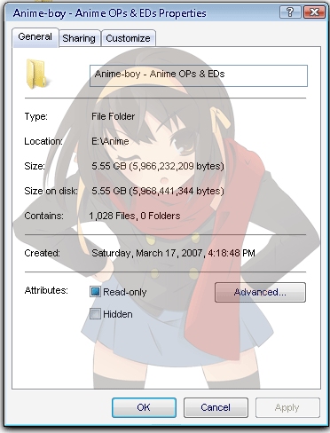The height and width of the screenshot is (433, 330).
Task: Open the Advanced... attributes dialog
Action: (260, 292)
